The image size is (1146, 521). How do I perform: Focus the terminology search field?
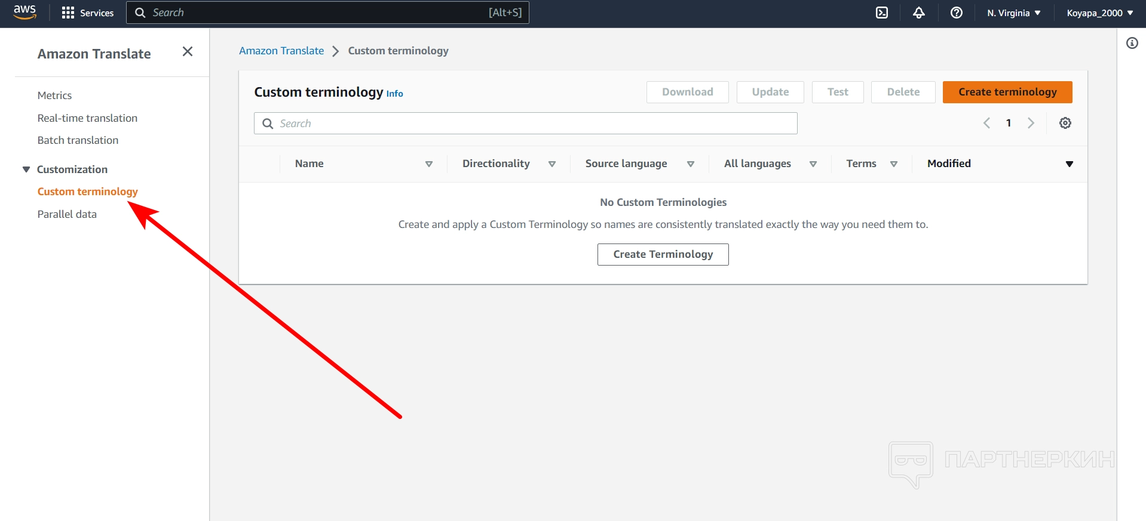[x=526, y=124]
